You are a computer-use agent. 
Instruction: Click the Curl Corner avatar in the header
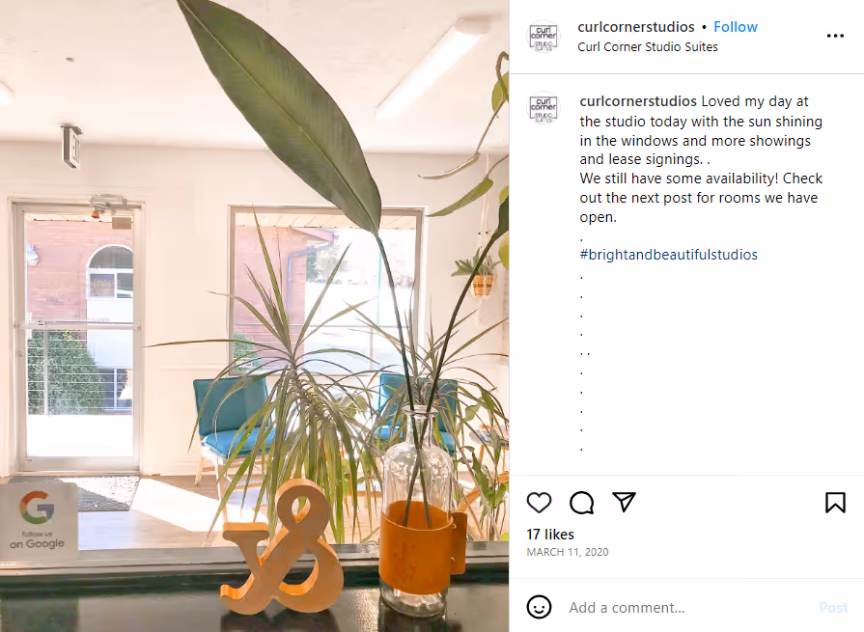click(x=543, y=37)
